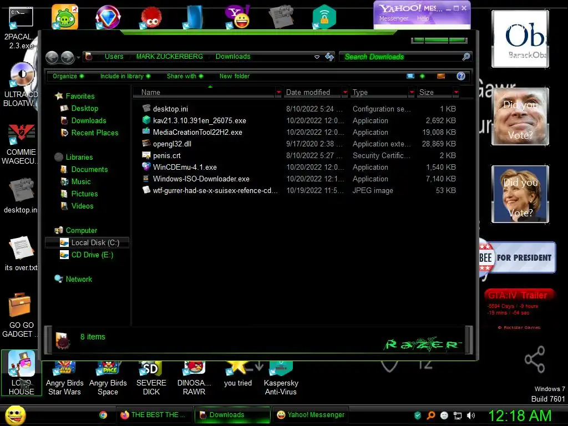The height and width of the screenshot is (426, 568).
Task: Open Recent Places in navigation pane
Action: (94, 133)
